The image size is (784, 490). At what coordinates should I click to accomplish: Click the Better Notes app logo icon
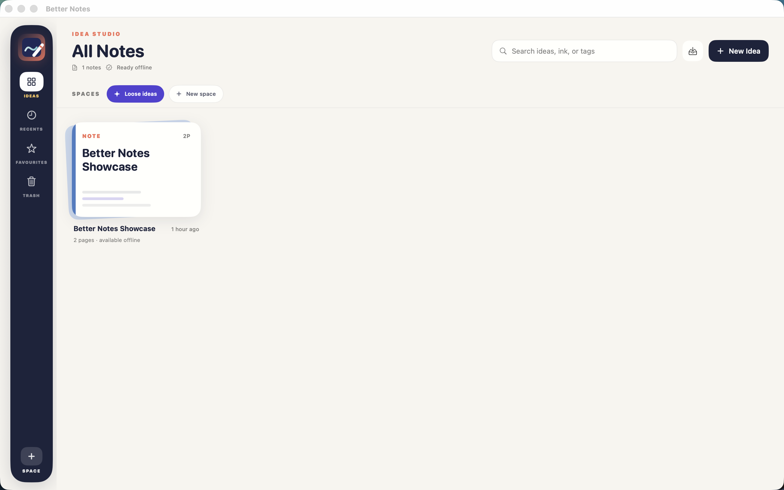click(x=31, y=48)
